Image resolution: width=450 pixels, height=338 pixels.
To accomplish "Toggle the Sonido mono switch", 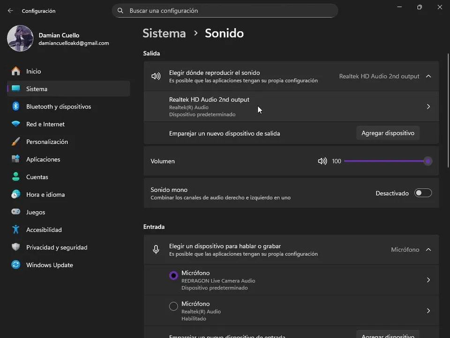I will pyautogui.click(x=423, y=193).
